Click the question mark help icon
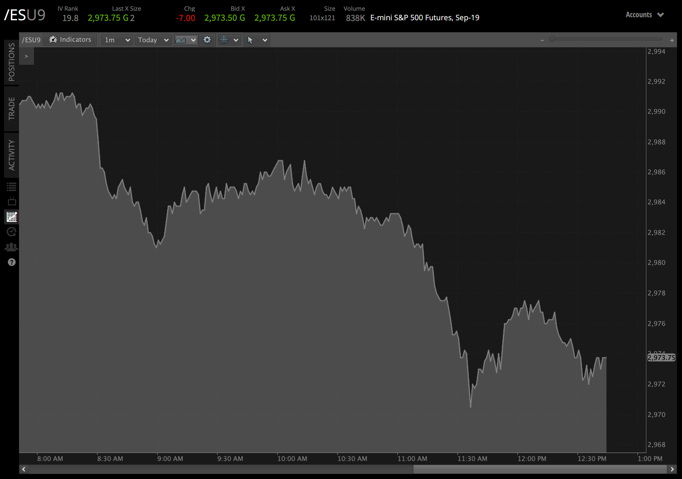682x479 pixels. pos(12,262)
